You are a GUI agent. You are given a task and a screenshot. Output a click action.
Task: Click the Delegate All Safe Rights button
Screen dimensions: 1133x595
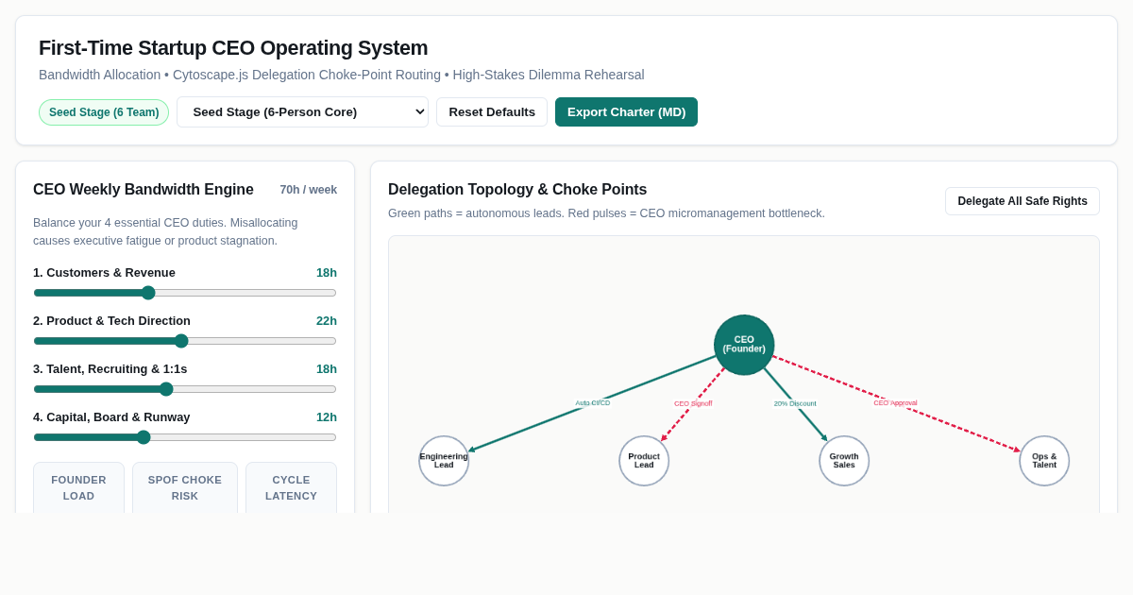click(x=1023, y=201)
